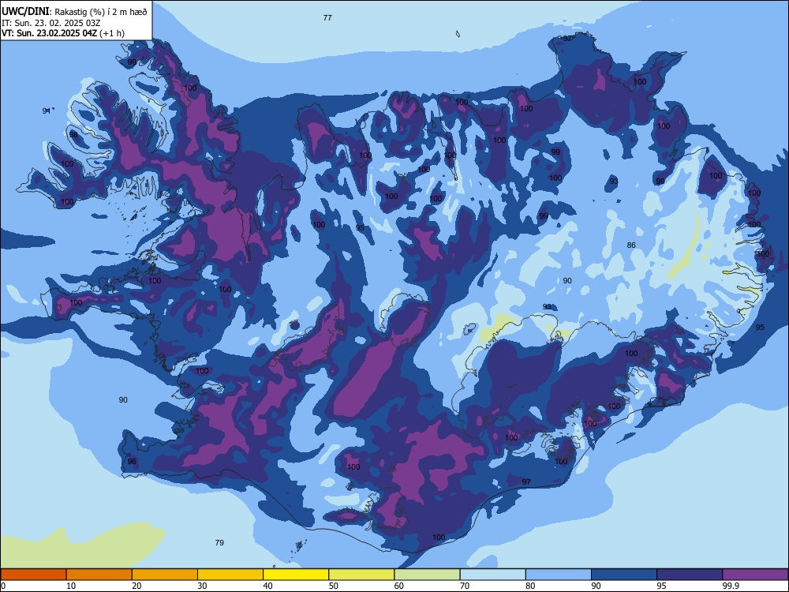Click the 0–10 dark orange legend swatch
Image resolution: width=789 pixels, height=592 pixels.
tap(33, 575)
